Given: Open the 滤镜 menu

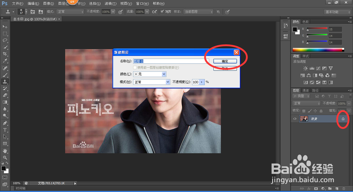Looking at the screenshot, I should click(x=110, y=4).
